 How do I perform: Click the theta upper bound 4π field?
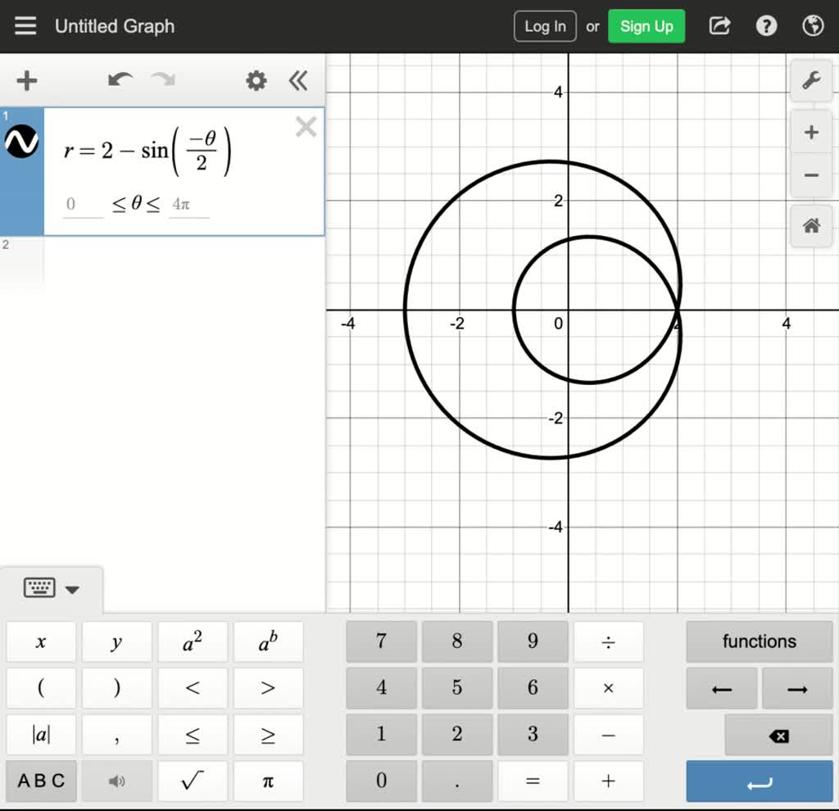point(188,205)
